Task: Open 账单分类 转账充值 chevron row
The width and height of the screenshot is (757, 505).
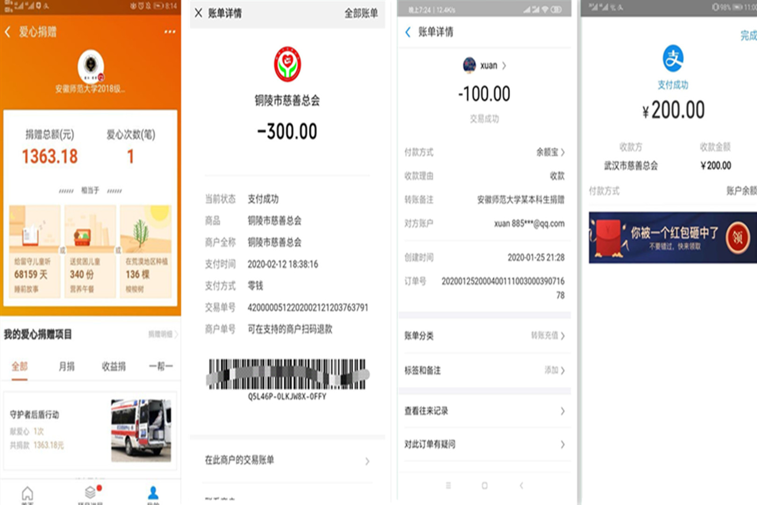Action: pyautogui.click(x=484, y=336)
